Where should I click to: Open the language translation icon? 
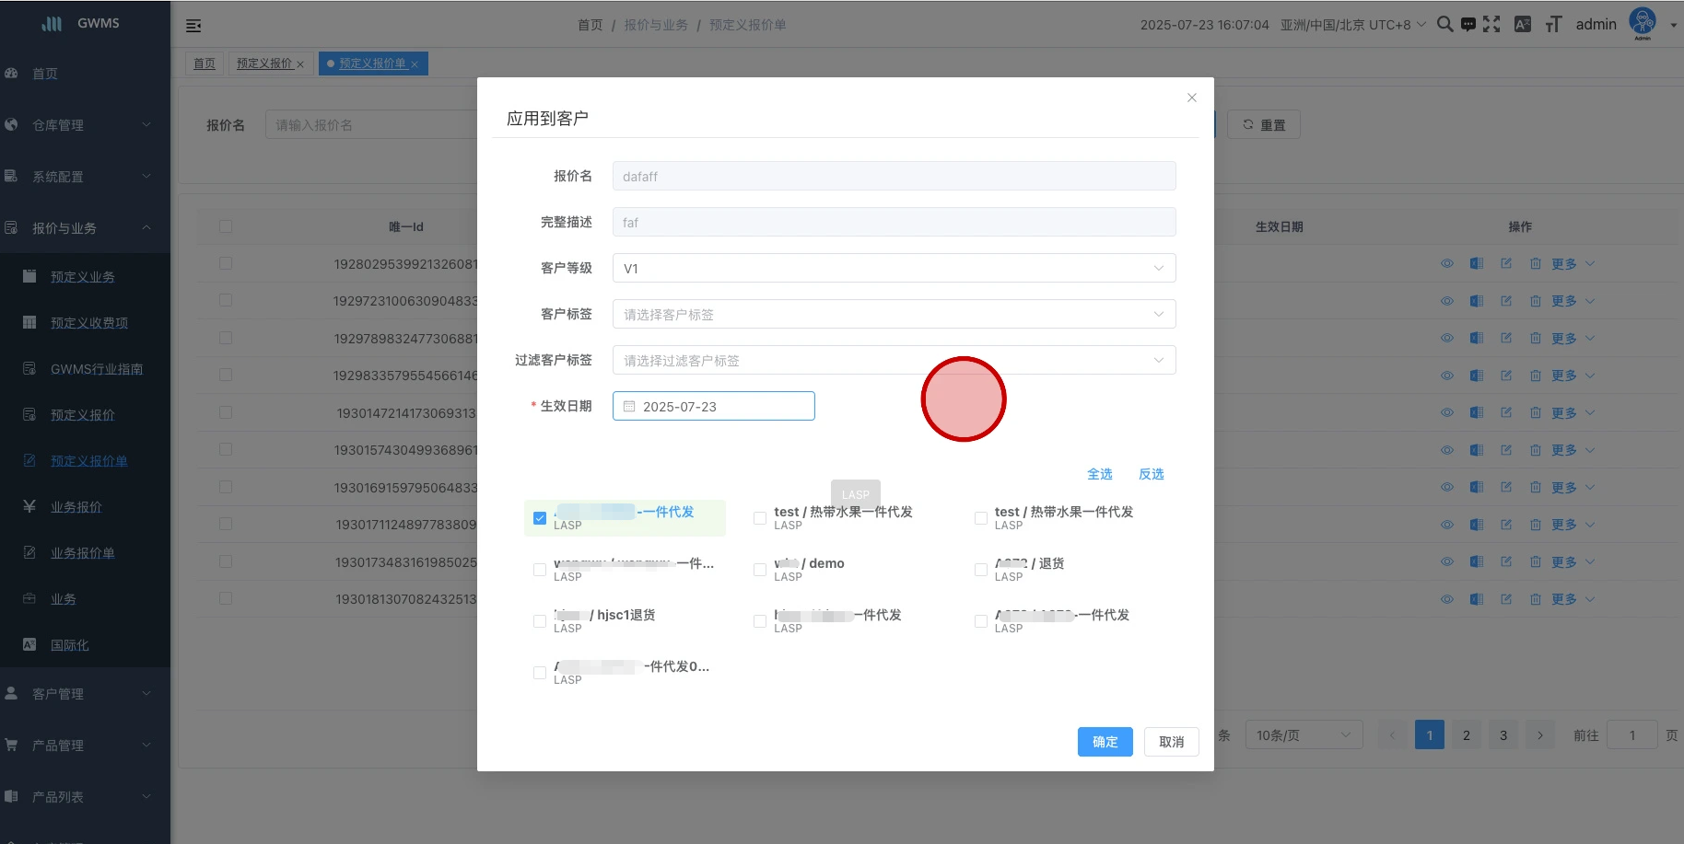1523,25
